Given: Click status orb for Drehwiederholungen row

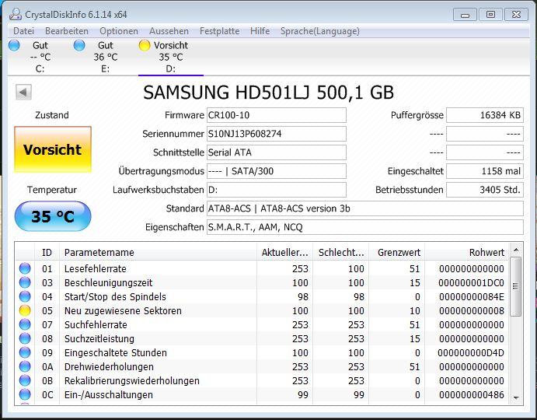Looking at the screenshot, I should pos(25,366).
